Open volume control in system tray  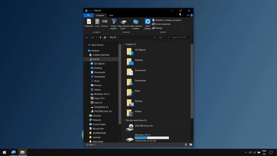250,152
